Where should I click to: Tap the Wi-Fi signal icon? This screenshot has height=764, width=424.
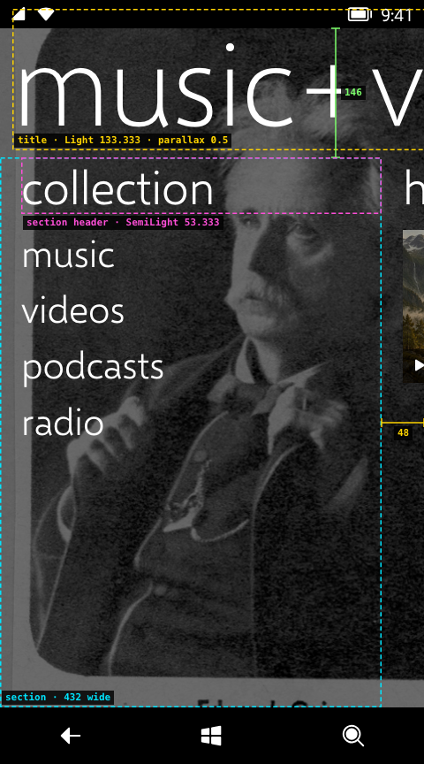pyautogui.click(x=46, y=15)
